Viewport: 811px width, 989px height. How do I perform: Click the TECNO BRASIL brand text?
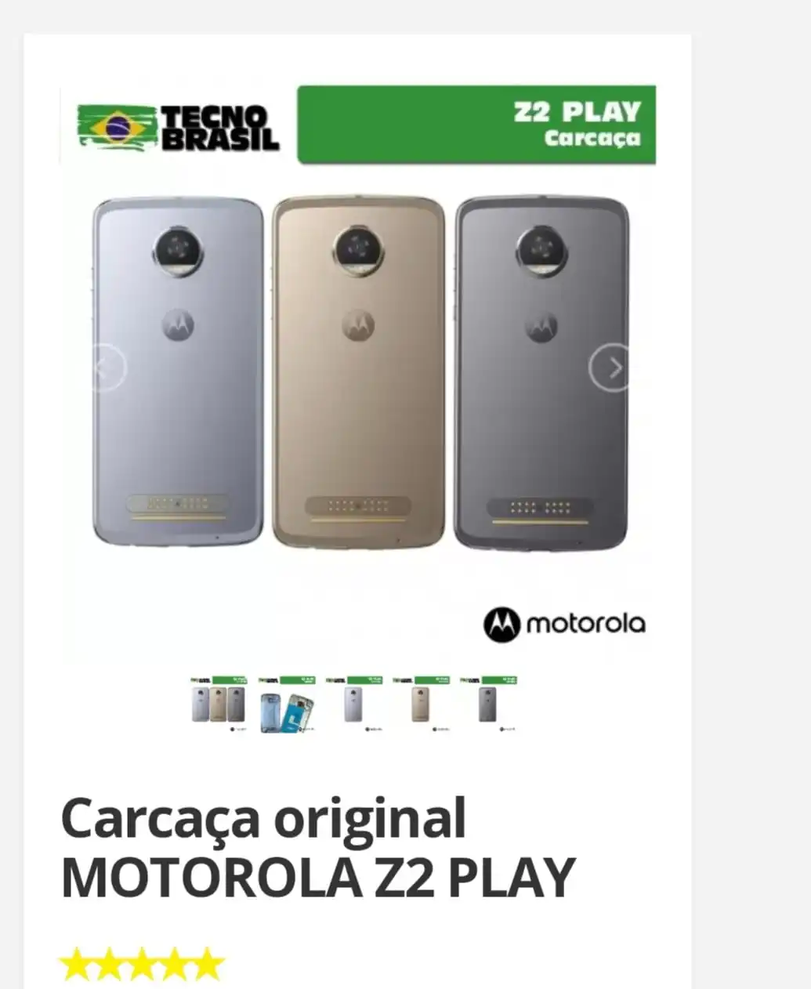pyautogui.click(x=220, y=128)
